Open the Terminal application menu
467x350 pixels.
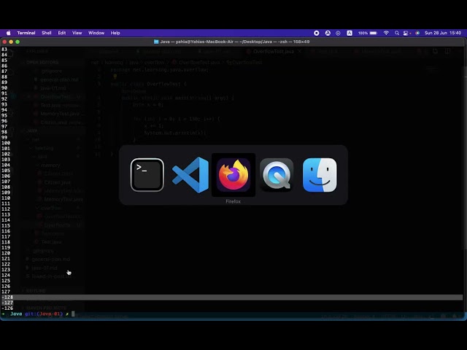point(26,33)
